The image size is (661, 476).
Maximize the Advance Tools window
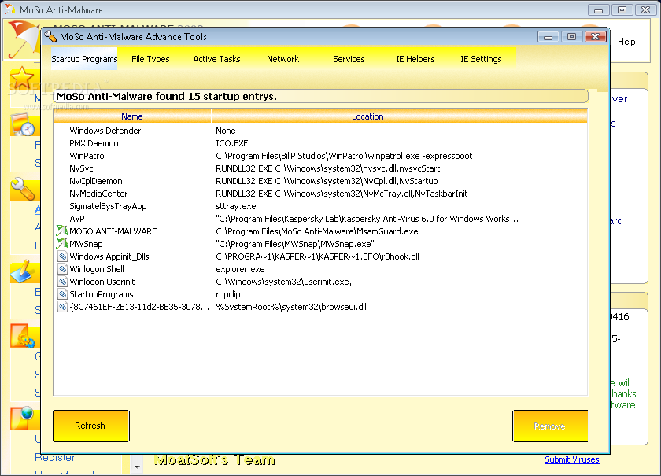point(571,37)
